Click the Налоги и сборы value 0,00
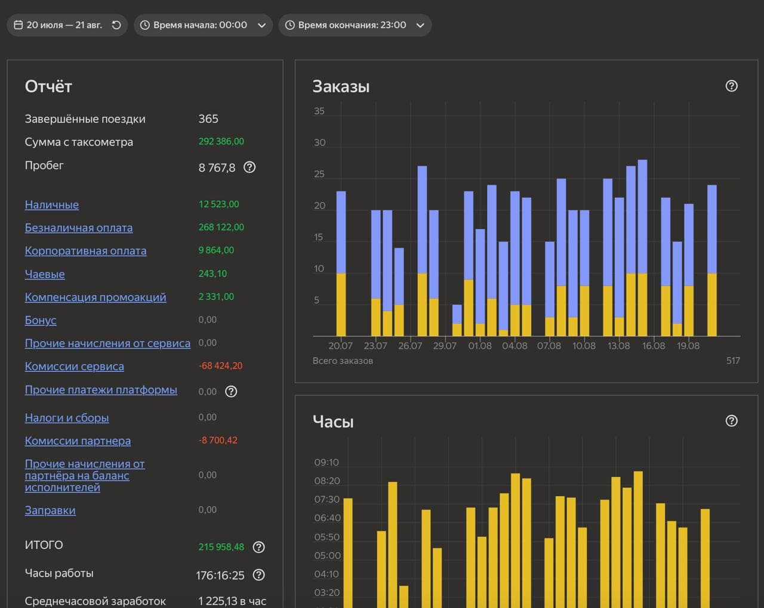The height and width of the screenshot is (608, 764). coord(208,417)
